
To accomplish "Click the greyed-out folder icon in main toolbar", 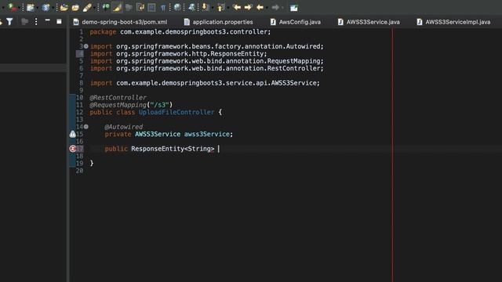I will [x=129, y=7].
